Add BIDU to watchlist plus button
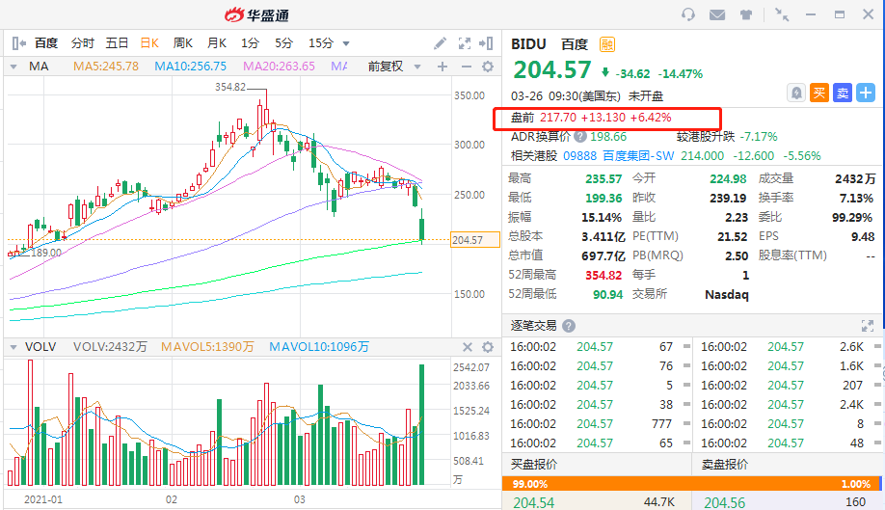 point(866,94)
